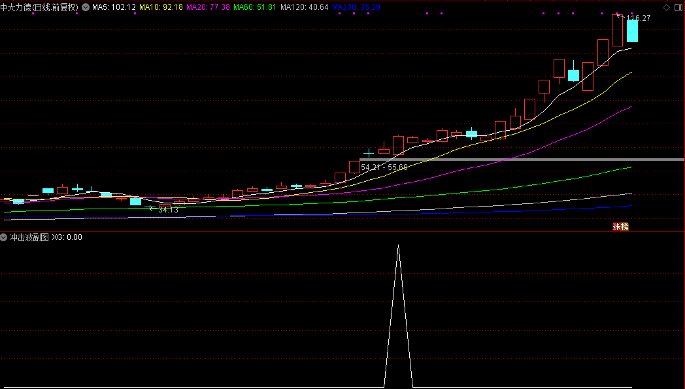
Task: Open the dropdown next to 中大力德 title
Action: [86, 7]
